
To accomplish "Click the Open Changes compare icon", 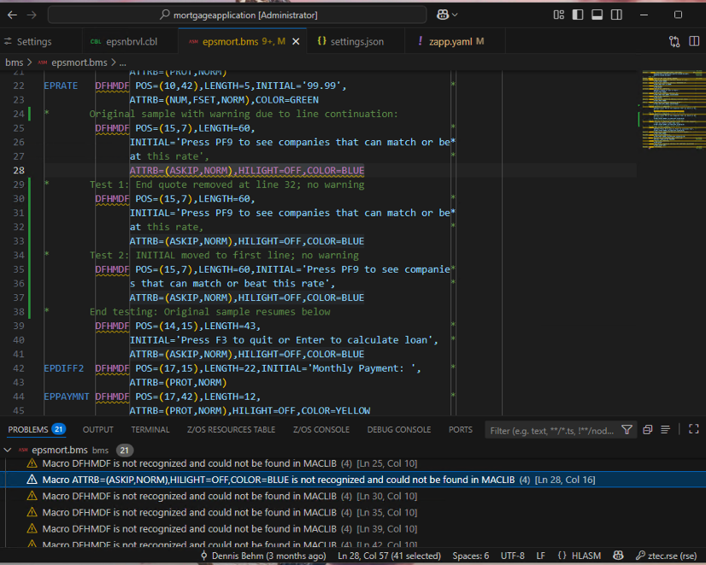I will [x=674, y=41].
